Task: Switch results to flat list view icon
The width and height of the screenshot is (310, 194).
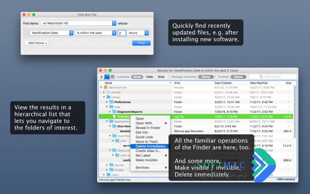Action: [102, 77]
